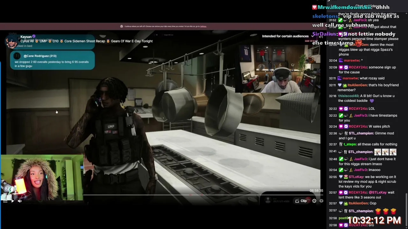Click the first emote in STL_champion's 32:41 message
Image resolution: width=408 pixels, height=229 pixels.
(378, 152)
